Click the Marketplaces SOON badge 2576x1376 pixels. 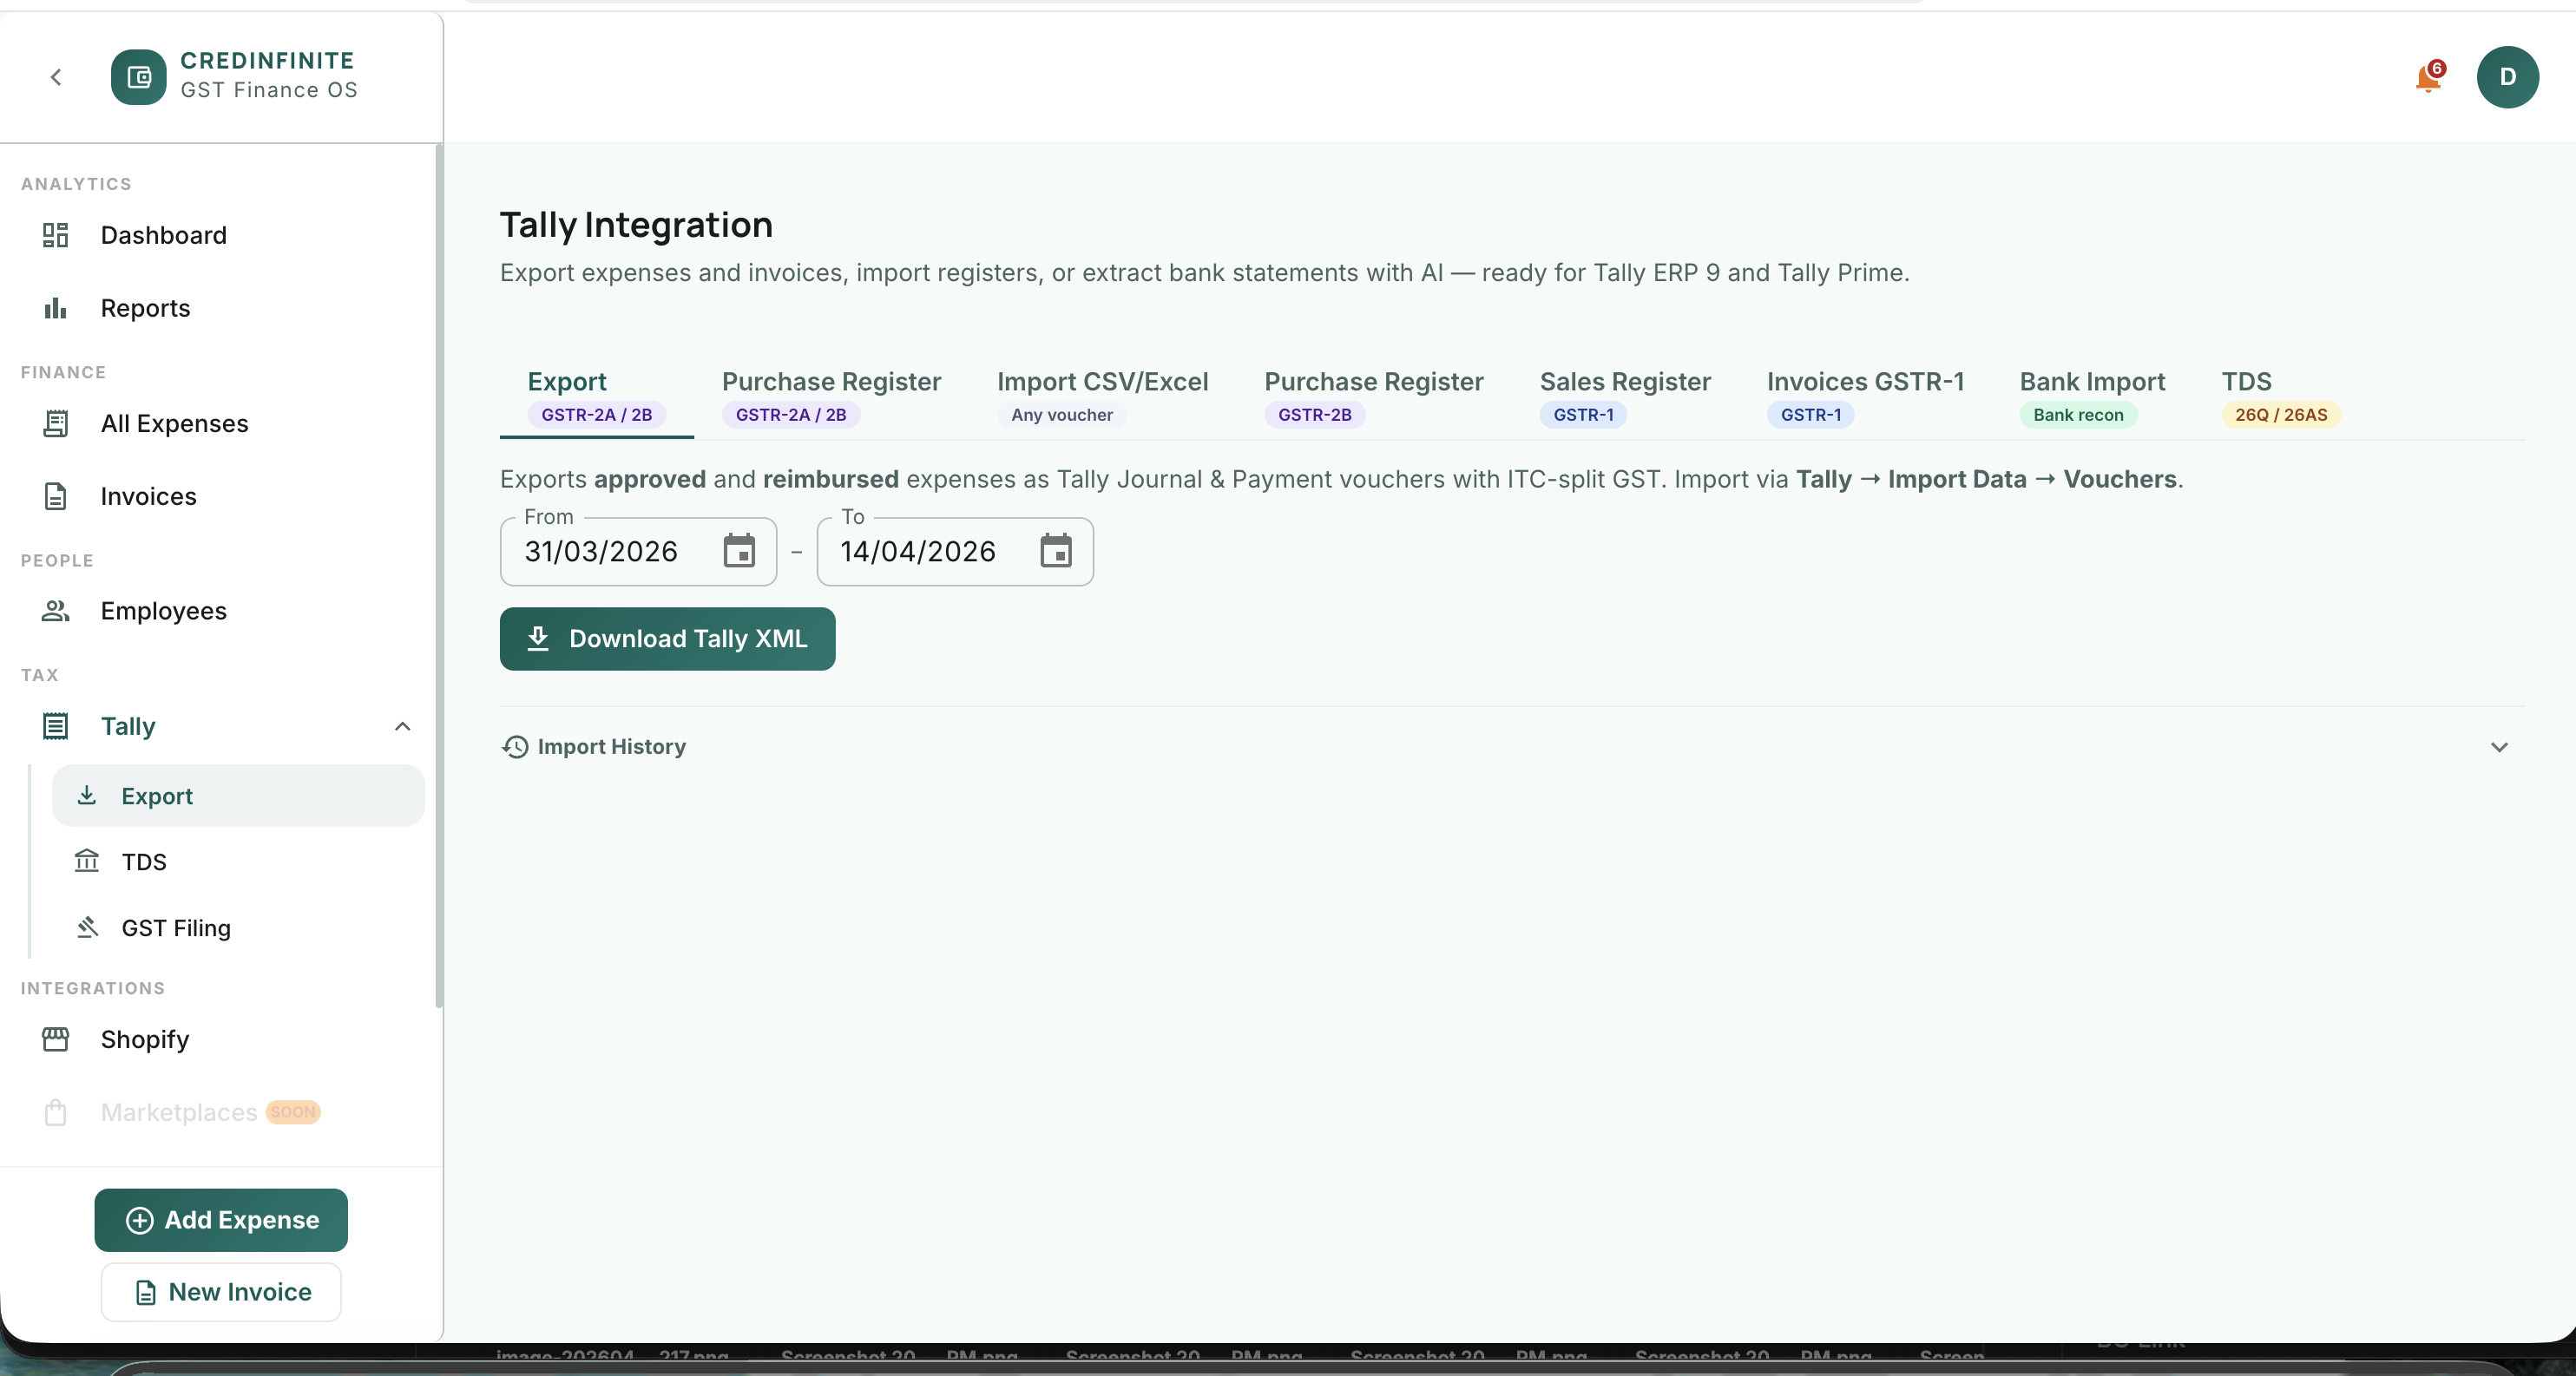(x=292, y=1112)
